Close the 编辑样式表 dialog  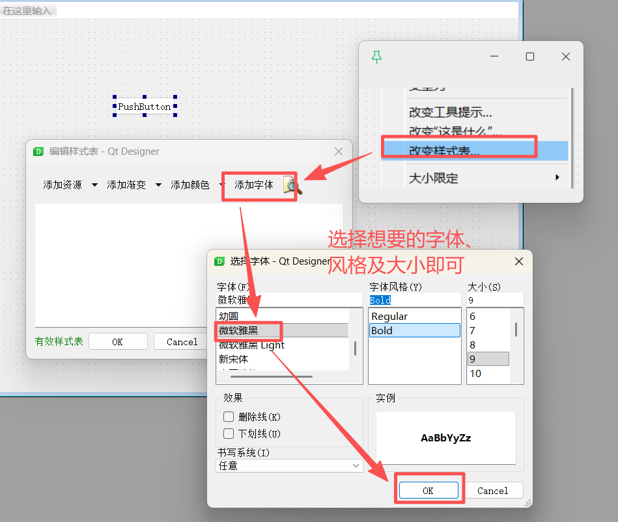[338, 151]
